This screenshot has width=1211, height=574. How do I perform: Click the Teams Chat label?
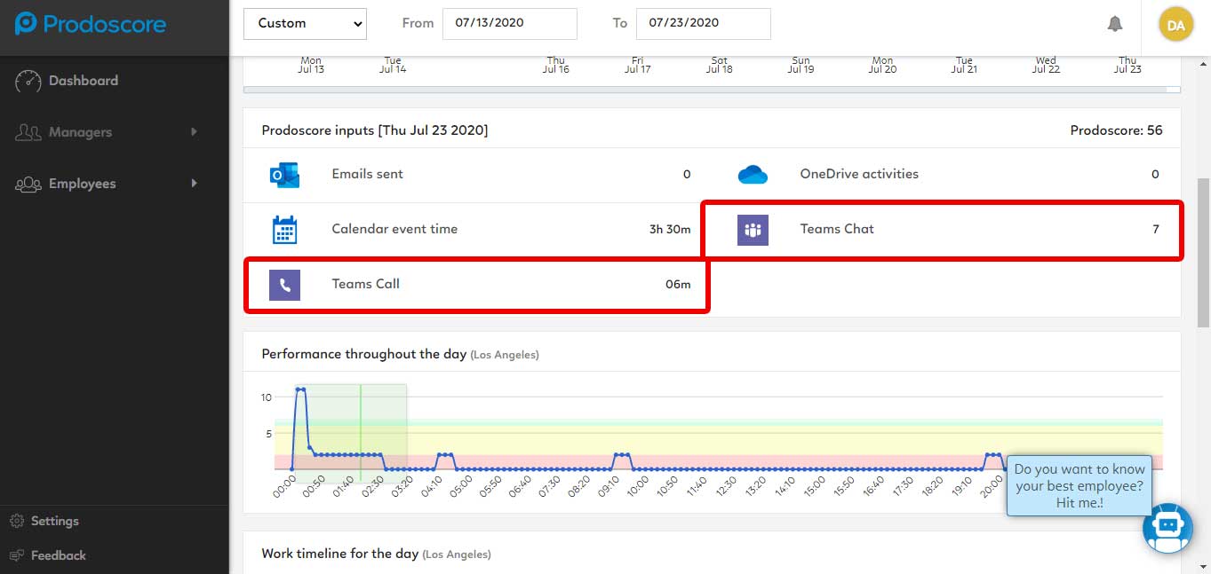837,229
